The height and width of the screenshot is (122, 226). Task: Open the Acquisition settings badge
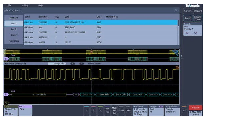click(x=172, y=110)
